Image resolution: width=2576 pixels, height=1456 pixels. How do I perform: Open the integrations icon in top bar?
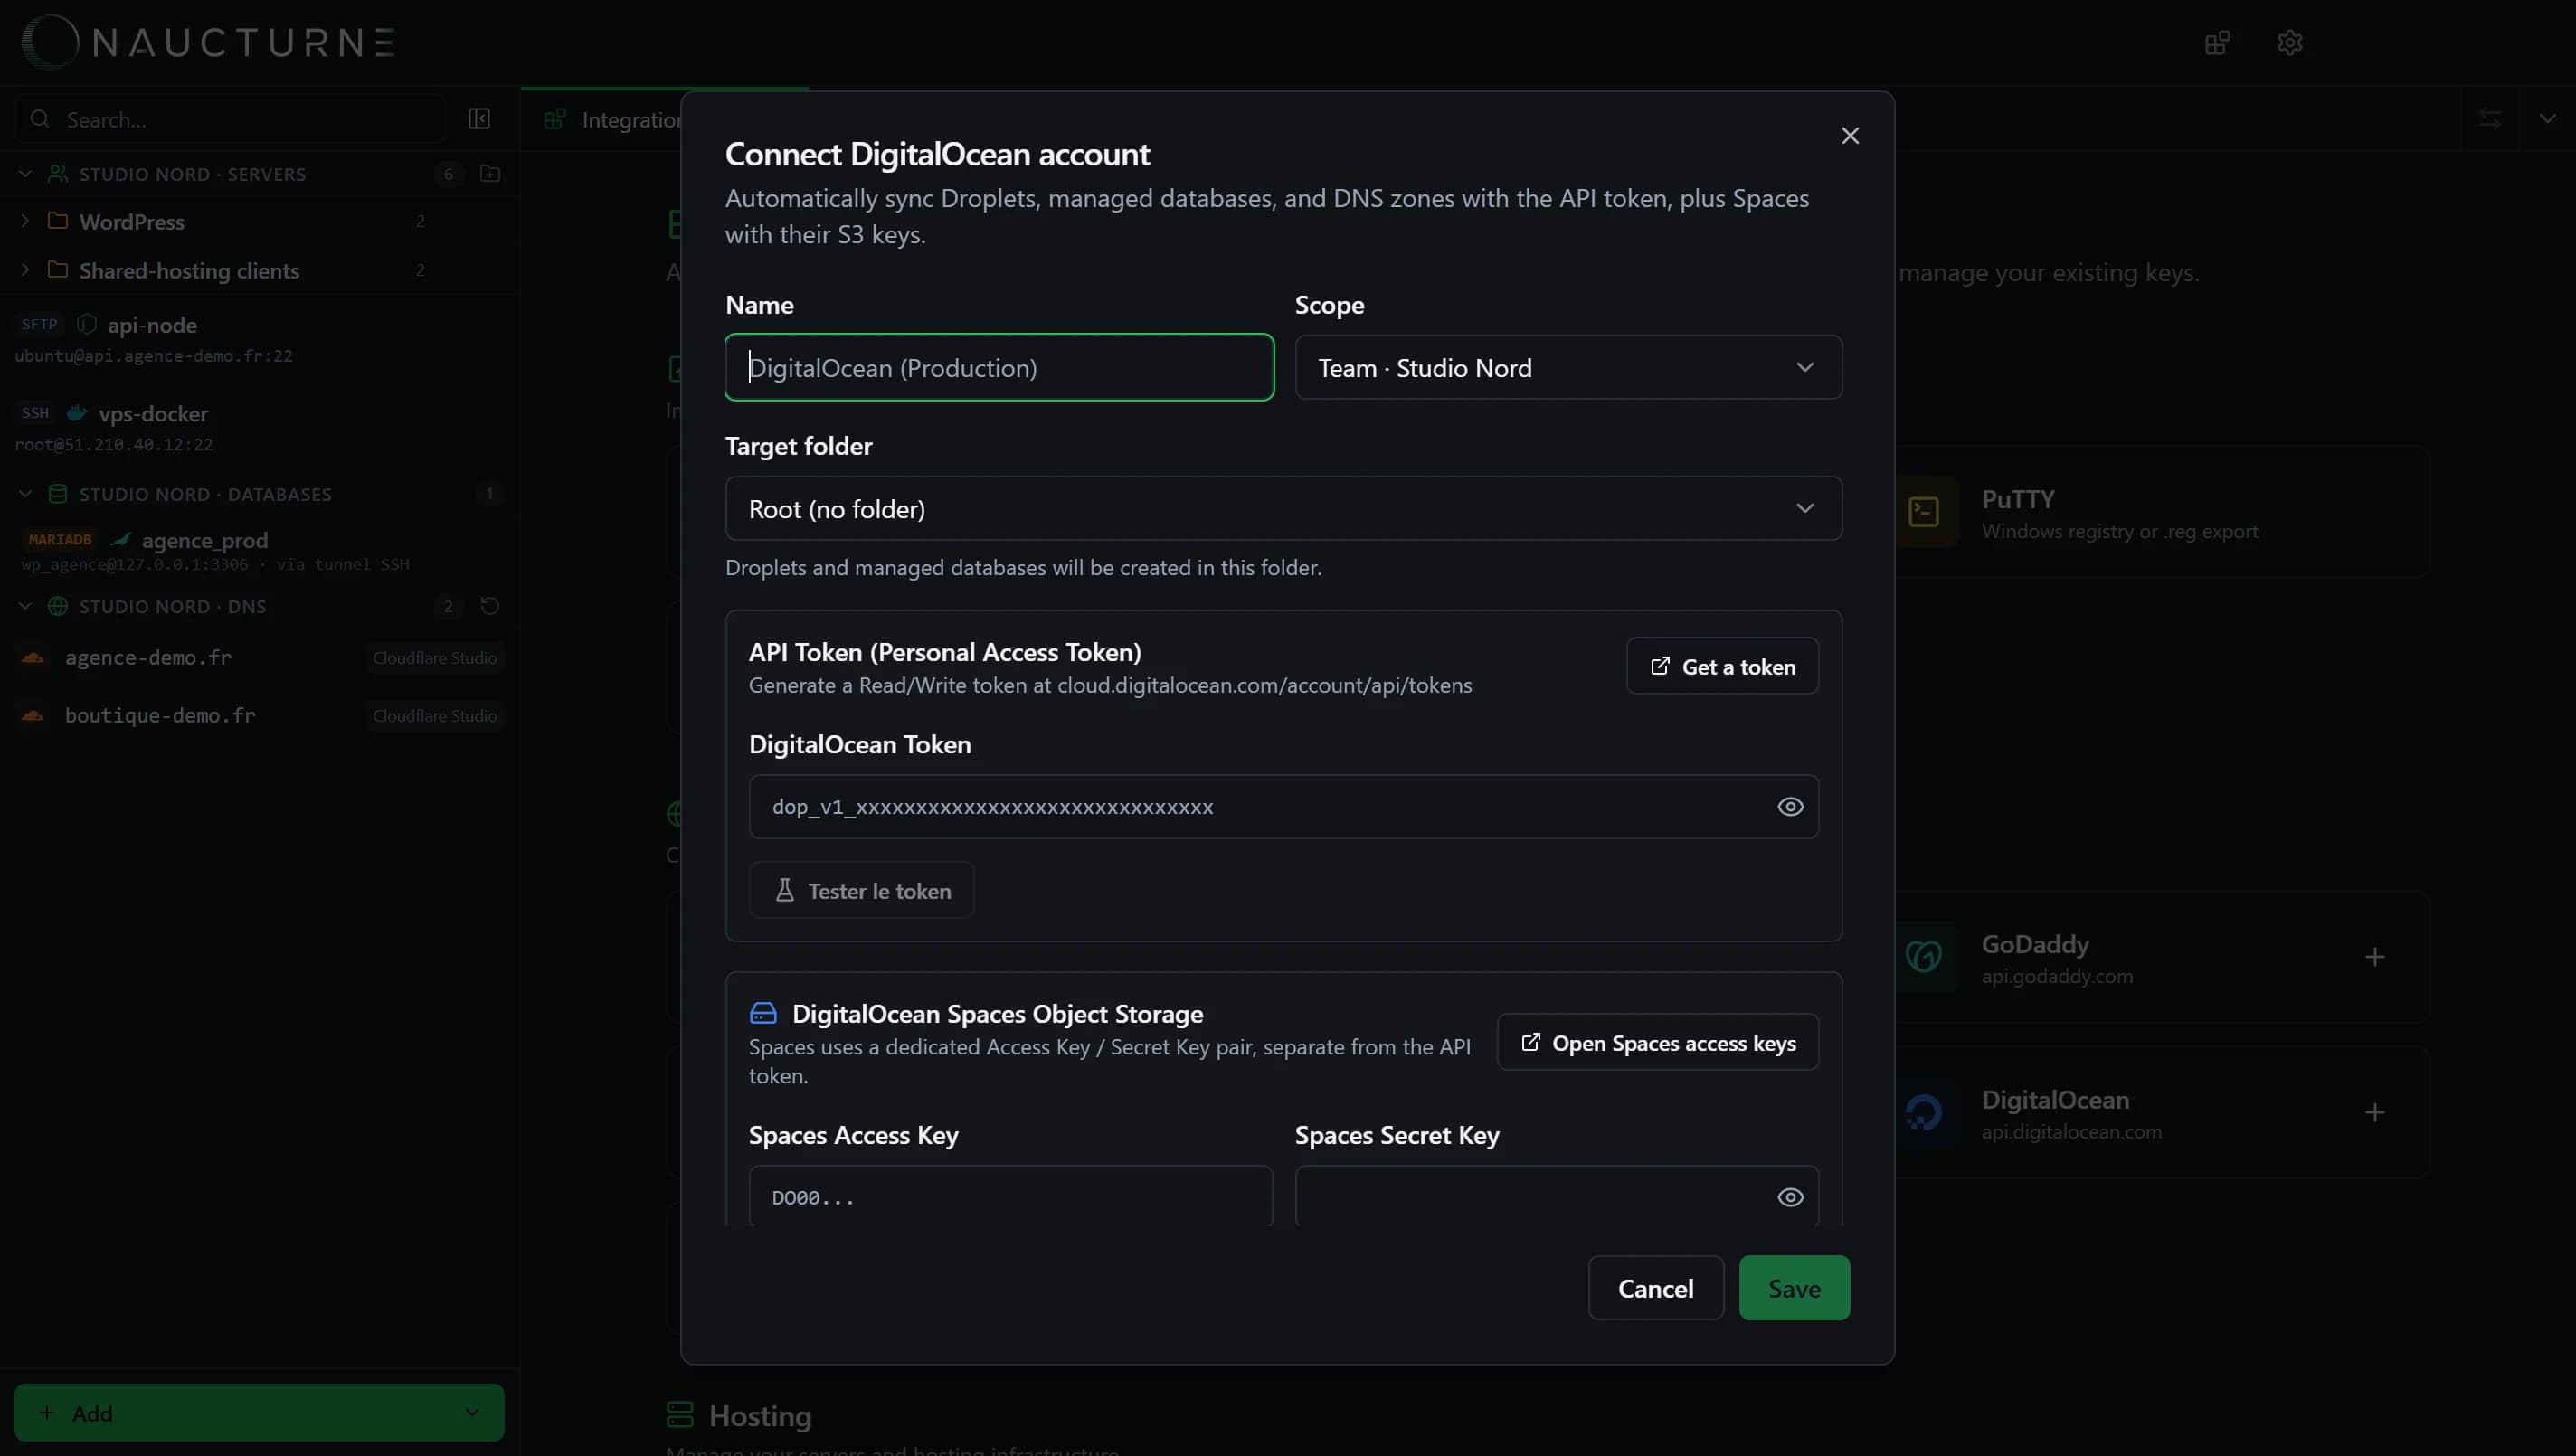coord(2217,43)
